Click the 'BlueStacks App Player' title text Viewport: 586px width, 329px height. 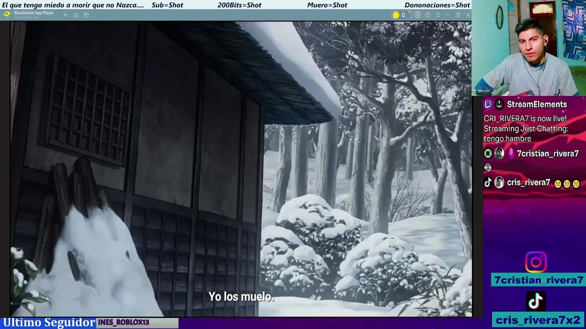[x=34, y=13]
